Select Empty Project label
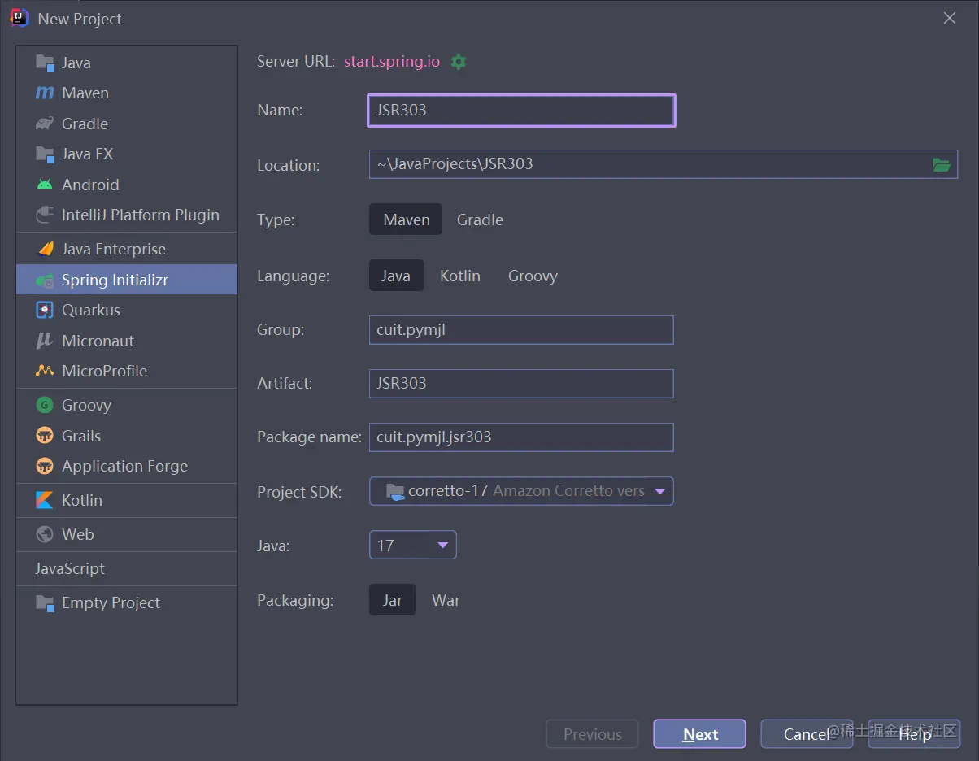The height and width of the screenshot is (761, 979). (111, 602)
